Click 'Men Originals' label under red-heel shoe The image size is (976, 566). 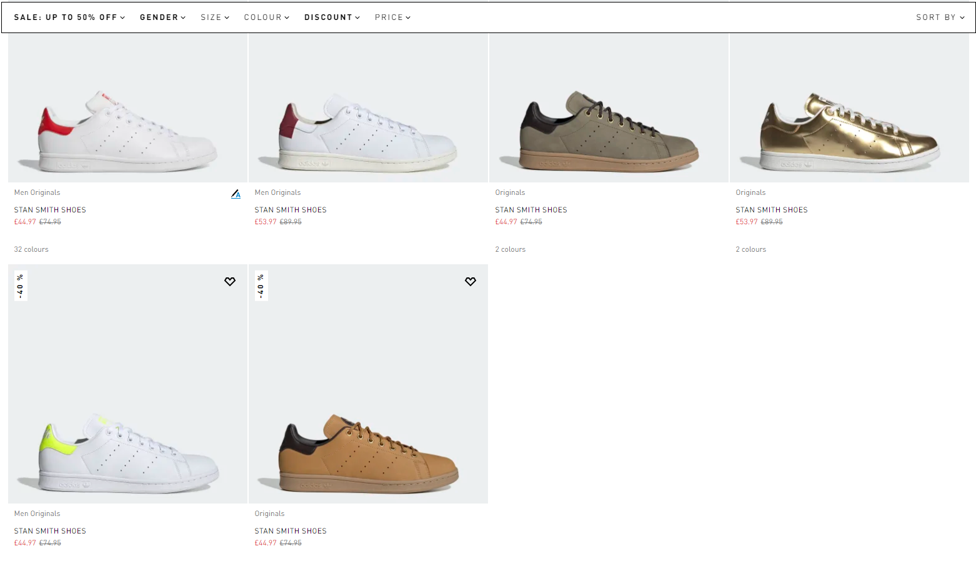(37, 192)
